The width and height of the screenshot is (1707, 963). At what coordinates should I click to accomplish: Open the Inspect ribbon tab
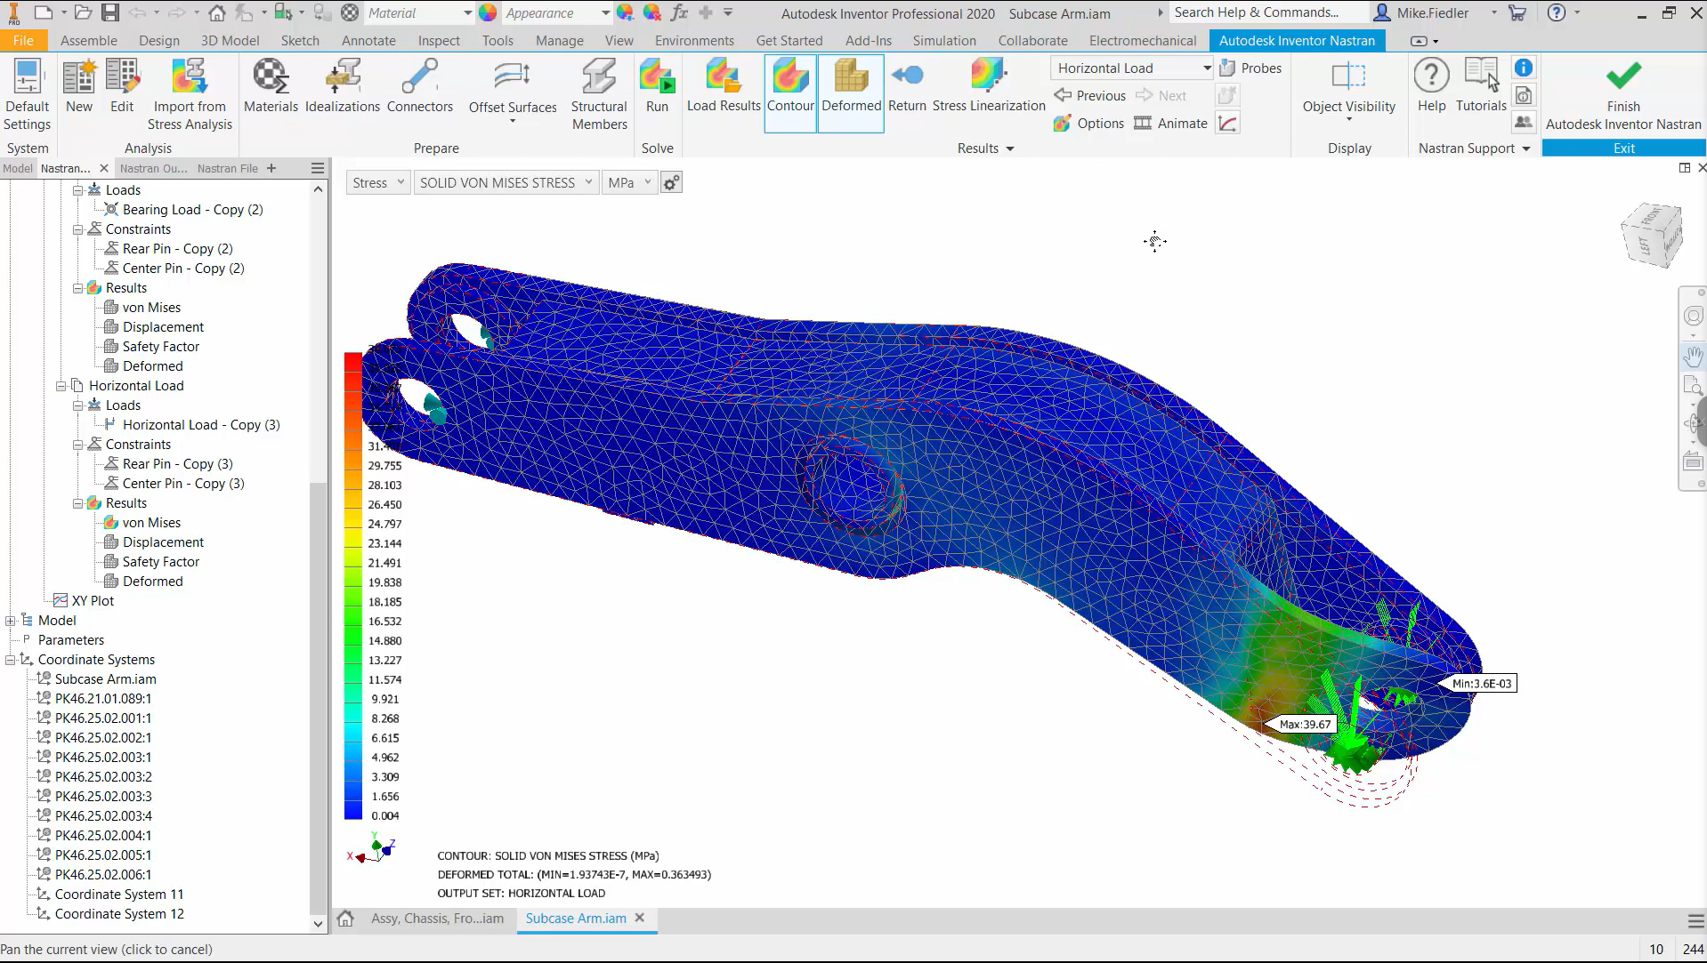point(439,41)
